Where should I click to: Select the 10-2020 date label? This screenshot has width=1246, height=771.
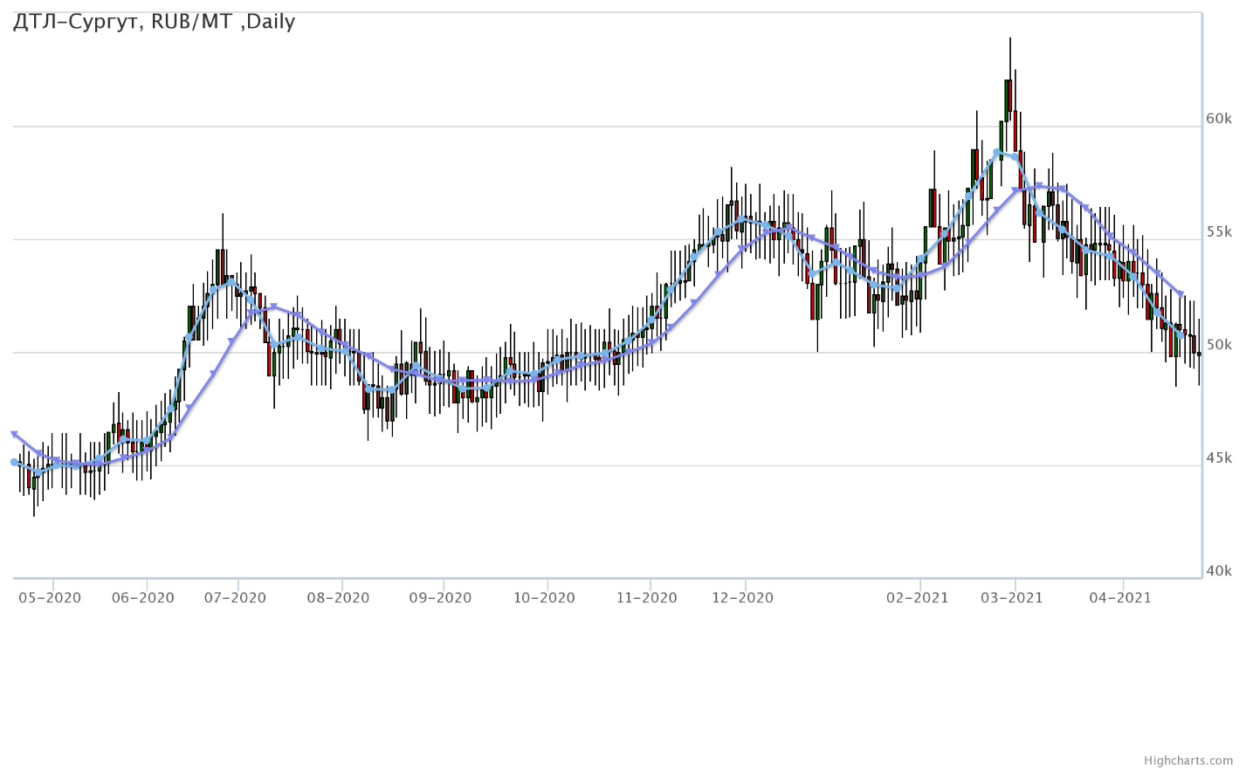[x=544, y=598]
